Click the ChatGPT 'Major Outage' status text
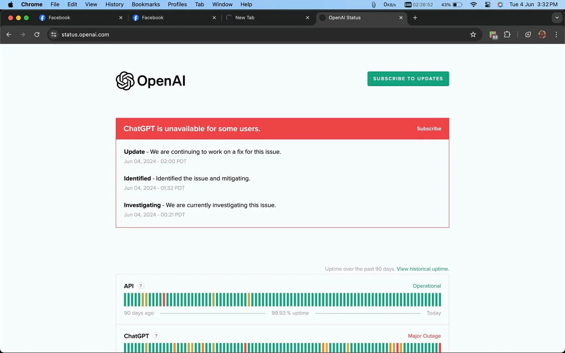 pos(424,336)
